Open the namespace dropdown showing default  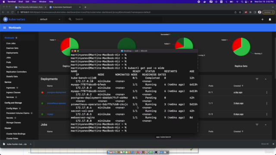pos(50,19)
